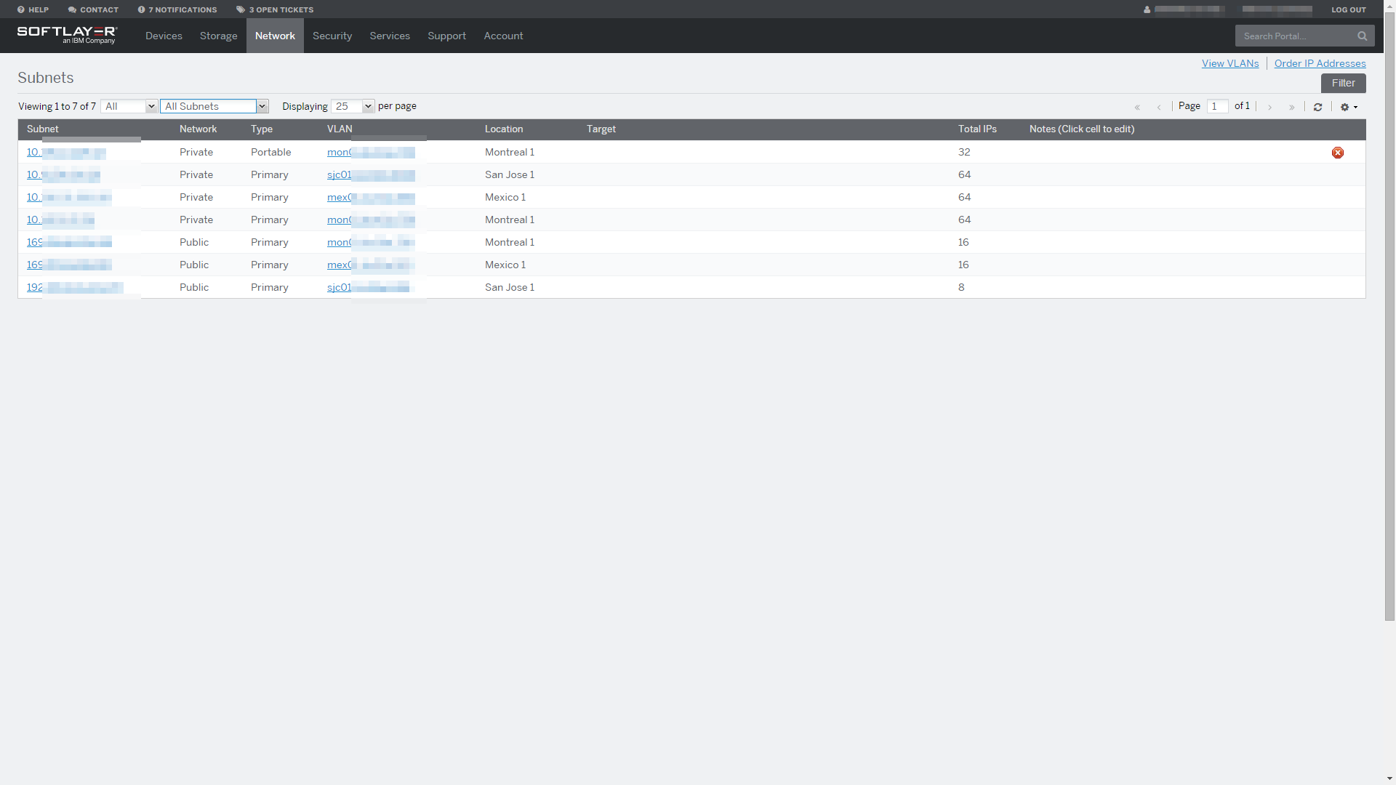Expand the 'All' network filter dropdown
Image resolution: width=1396 pixels, height=785 pixels.
(129, 106)
